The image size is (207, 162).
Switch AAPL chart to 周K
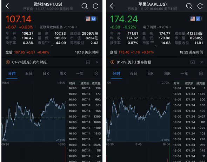[167, 73]
